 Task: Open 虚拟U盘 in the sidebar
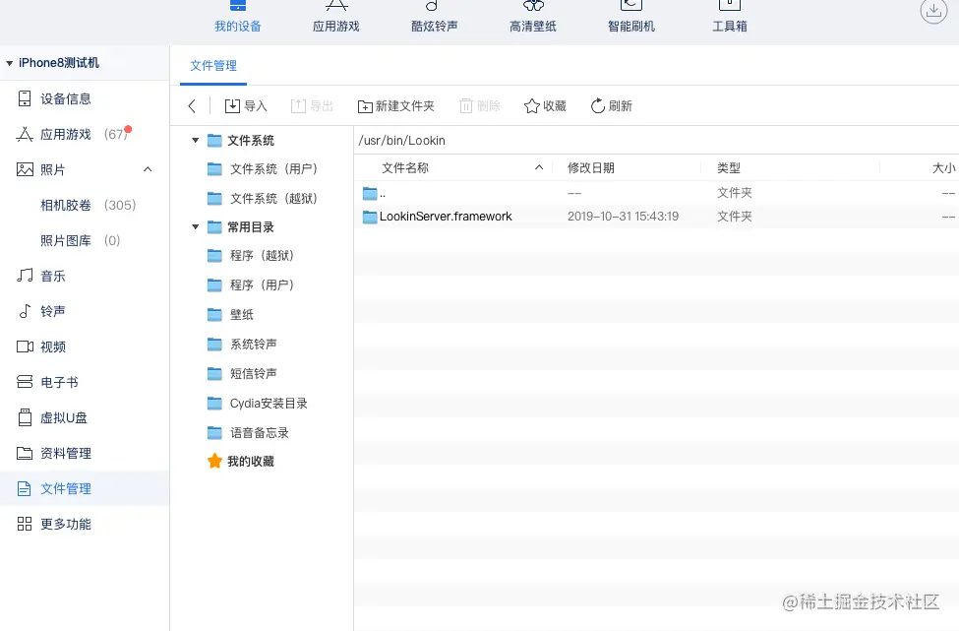85,418
